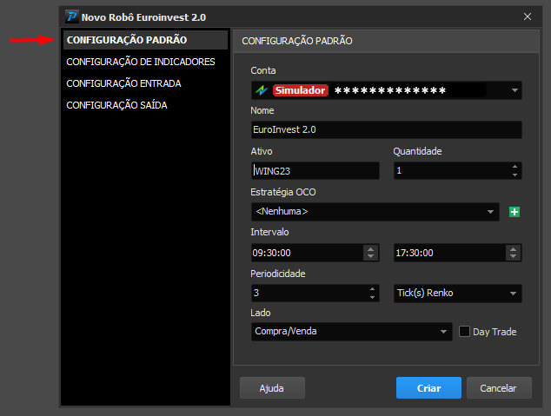
Task: Increase Quantidade with the up arrow
Action: point(514,167)
